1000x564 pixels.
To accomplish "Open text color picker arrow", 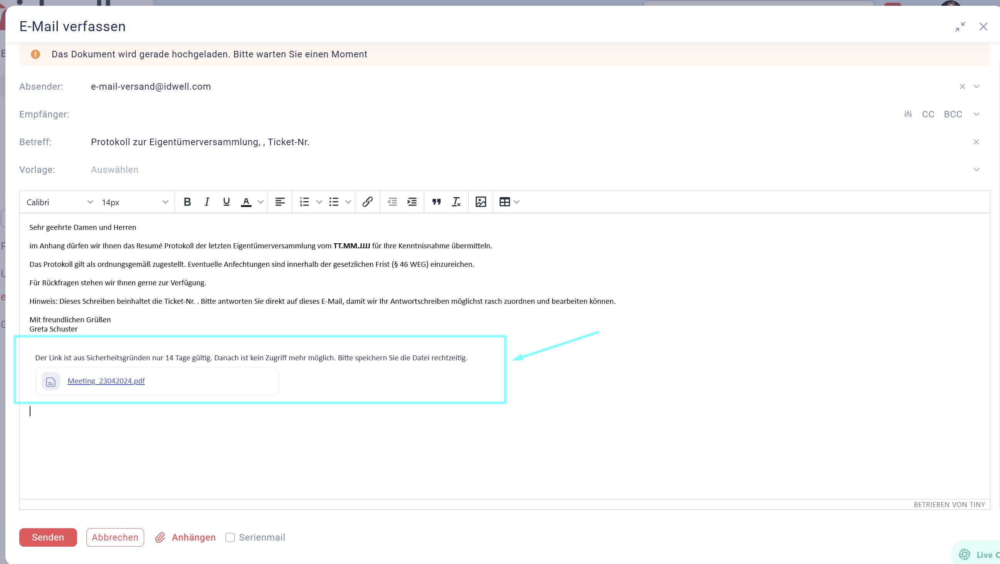I will pos(261,202).
